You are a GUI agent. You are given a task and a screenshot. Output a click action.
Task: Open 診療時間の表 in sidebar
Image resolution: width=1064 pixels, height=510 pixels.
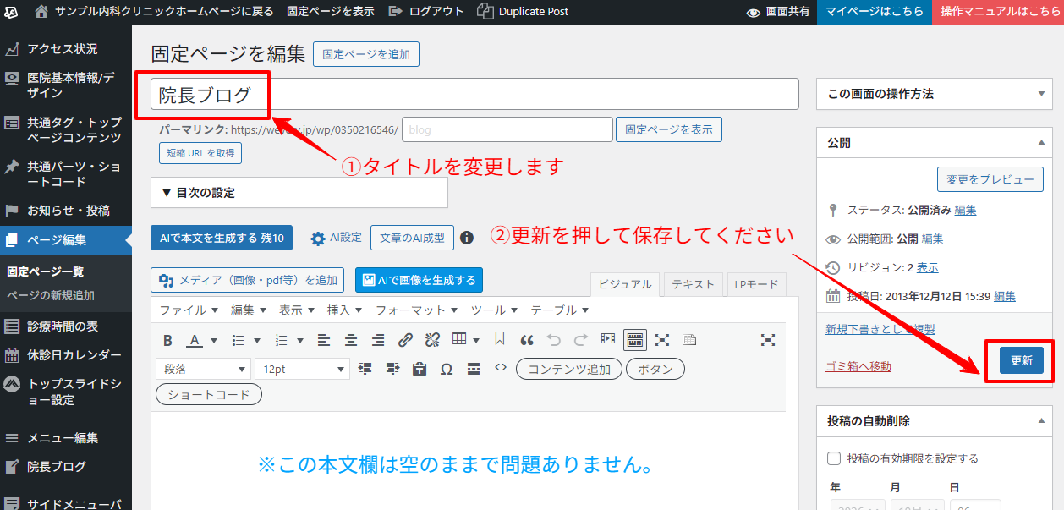(x=66, y=326)
